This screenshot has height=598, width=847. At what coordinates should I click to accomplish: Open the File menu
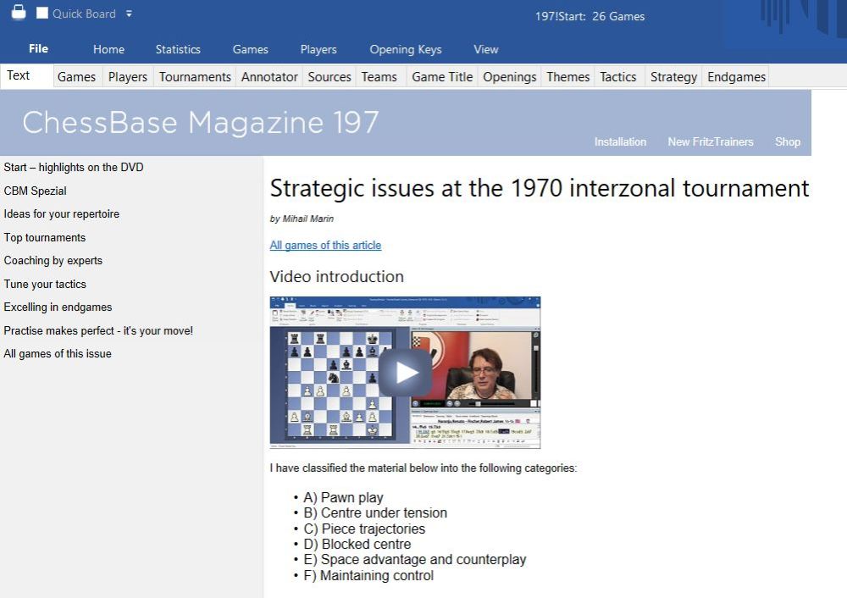click(x=38, y=49)
